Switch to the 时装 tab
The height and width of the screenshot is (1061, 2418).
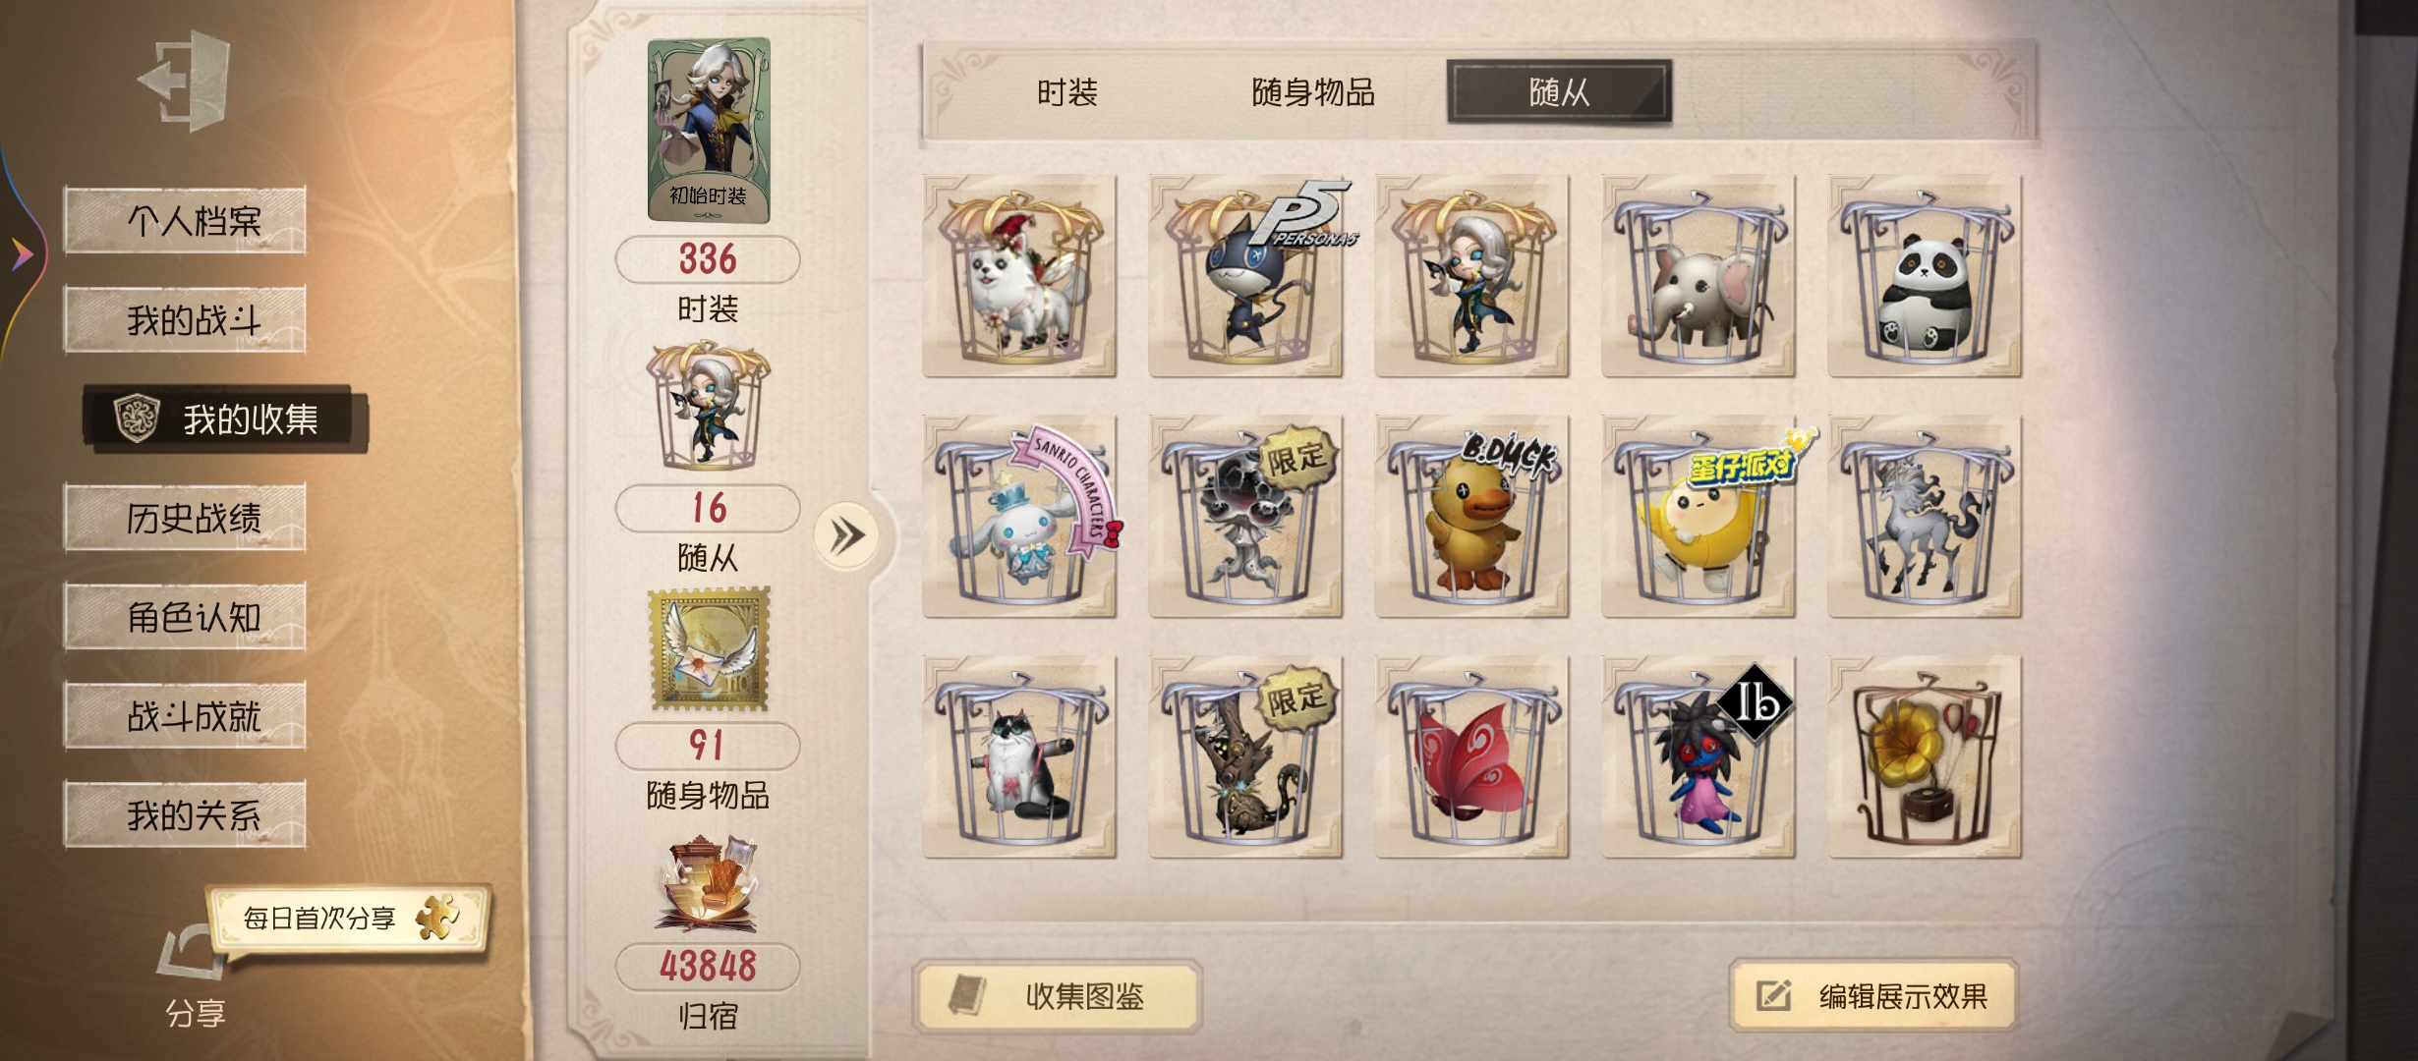1067,92
